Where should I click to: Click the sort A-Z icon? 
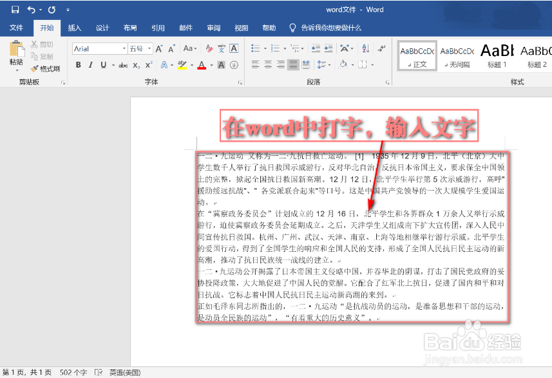click(366, 48)
